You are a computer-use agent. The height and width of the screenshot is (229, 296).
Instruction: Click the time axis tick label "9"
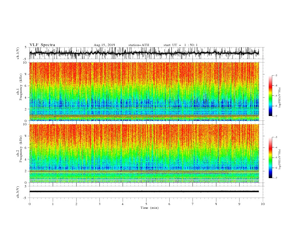click(239, 204)
